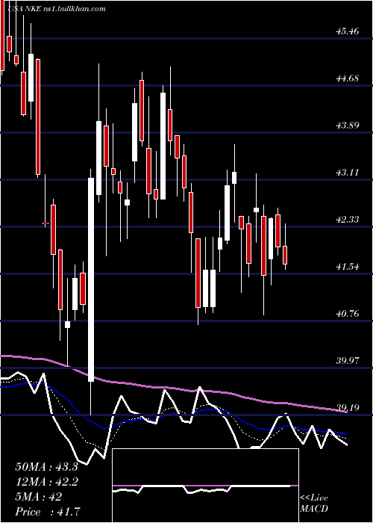The width and height of the screenshot is (373, 523).
Task: Click the 39.19 price level label
Action: 348,408
